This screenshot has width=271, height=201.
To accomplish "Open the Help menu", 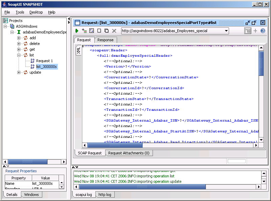I will tap(52, 12).
